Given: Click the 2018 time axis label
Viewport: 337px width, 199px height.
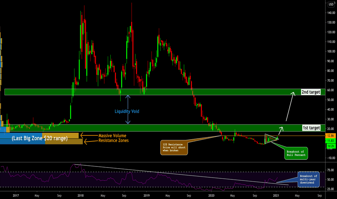Looking at the screenshot, I should click(81, 195).
